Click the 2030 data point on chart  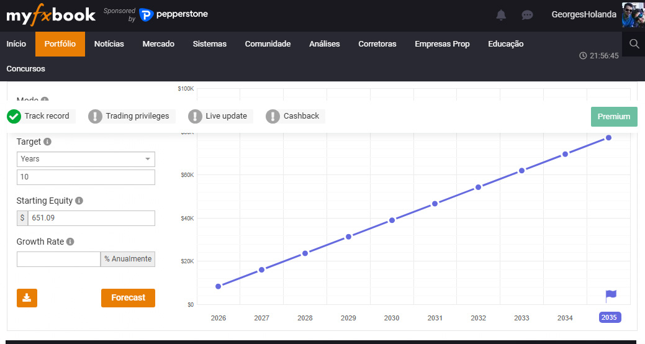pyautogui.click(x=392, y=220)
